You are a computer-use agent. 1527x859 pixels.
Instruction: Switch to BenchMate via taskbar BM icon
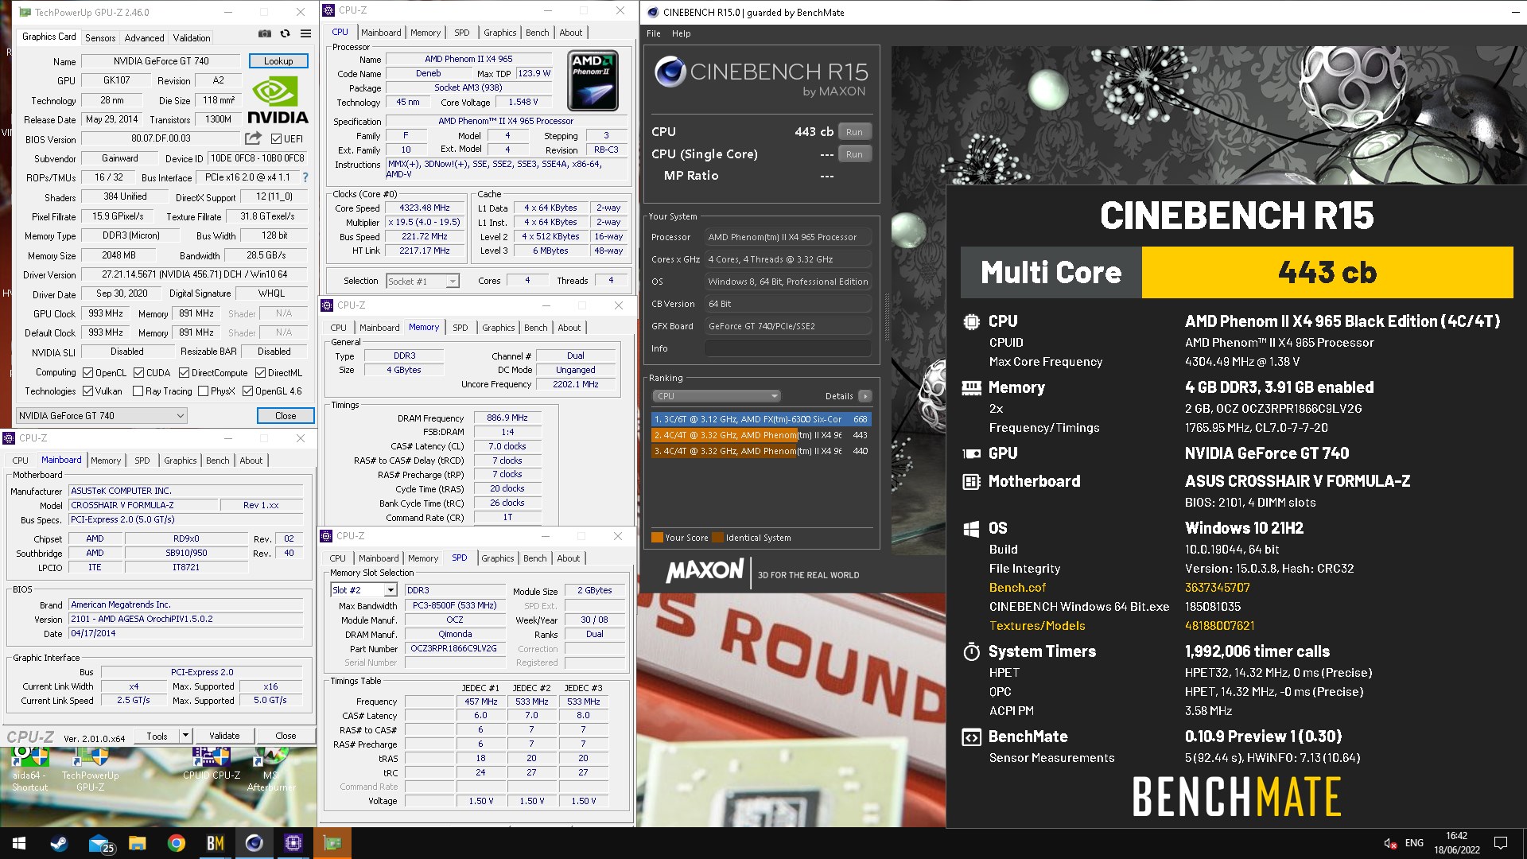coord(216,843)
